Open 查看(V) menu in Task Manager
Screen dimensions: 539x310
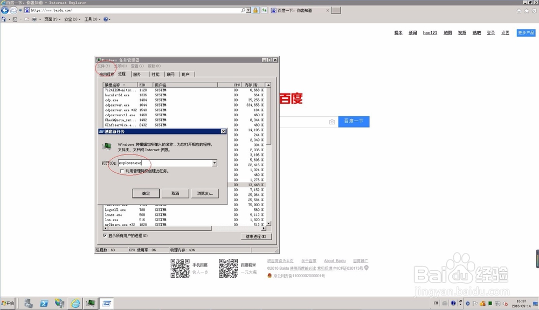coord(137,66)
